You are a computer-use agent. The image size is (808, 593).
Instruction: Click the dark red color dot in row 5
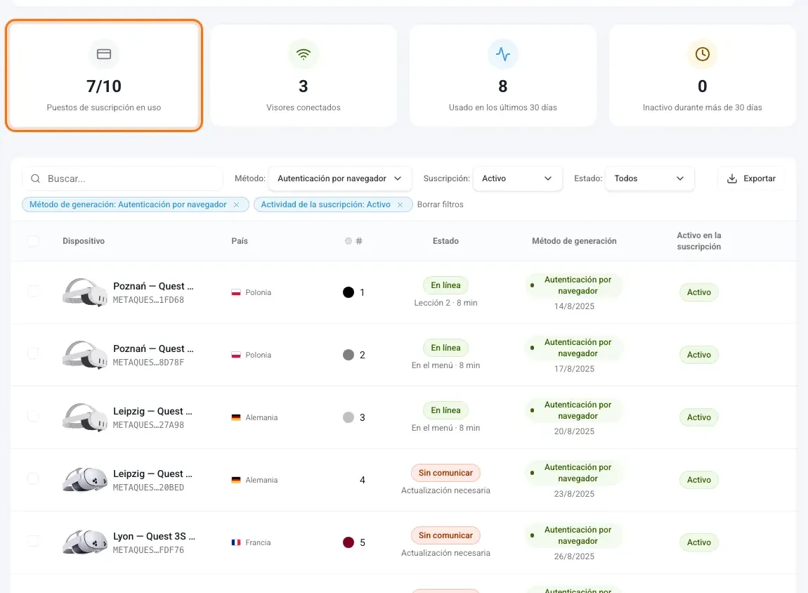pyautogui.click(x=348, y=542)
